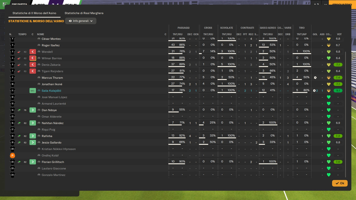Viewport: 356px width, 200px height.
Task: Click the condition heart icon for Saša Kalajdžić
Action: pyautogui.click(x=328, y=91)
